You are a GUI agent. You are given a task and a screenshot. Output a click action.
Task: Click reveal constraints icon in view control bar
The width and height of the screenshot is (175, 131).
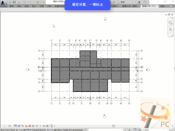pos(51,126)
